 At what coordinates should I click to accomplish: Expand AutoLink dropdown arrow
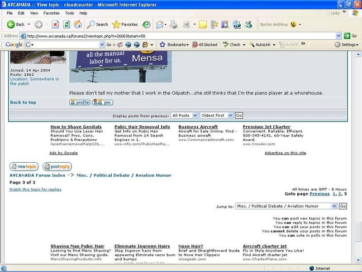click(274, 44)
